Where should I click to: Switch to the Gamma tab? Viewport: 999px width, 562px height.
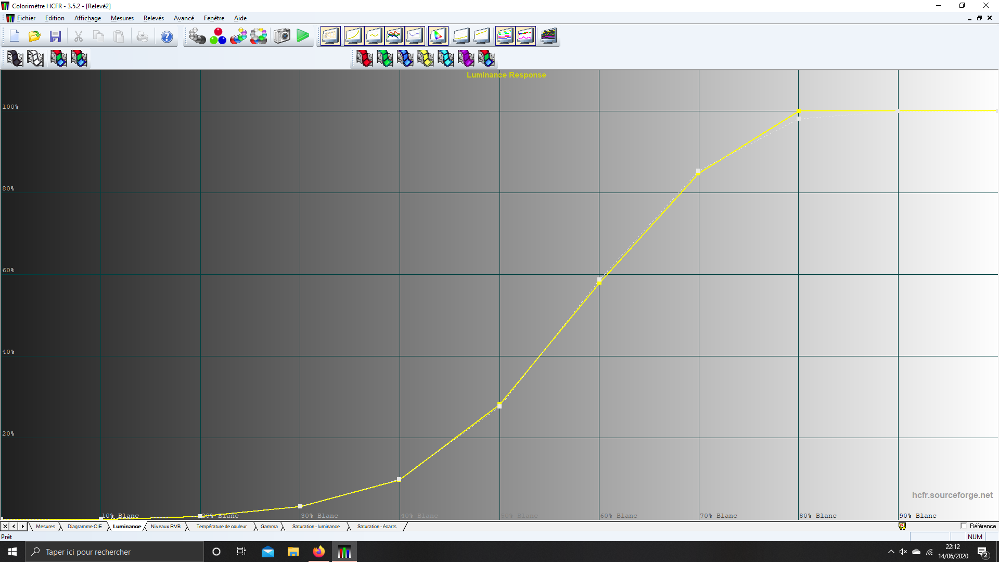269,527
